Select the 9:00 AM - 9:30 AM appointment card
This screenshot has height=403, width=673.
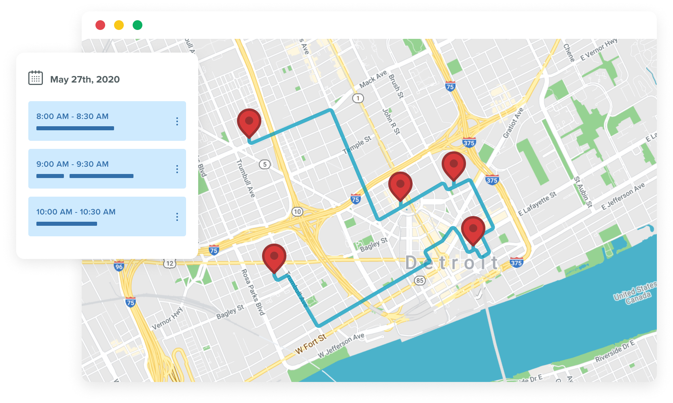pos(107,169)
